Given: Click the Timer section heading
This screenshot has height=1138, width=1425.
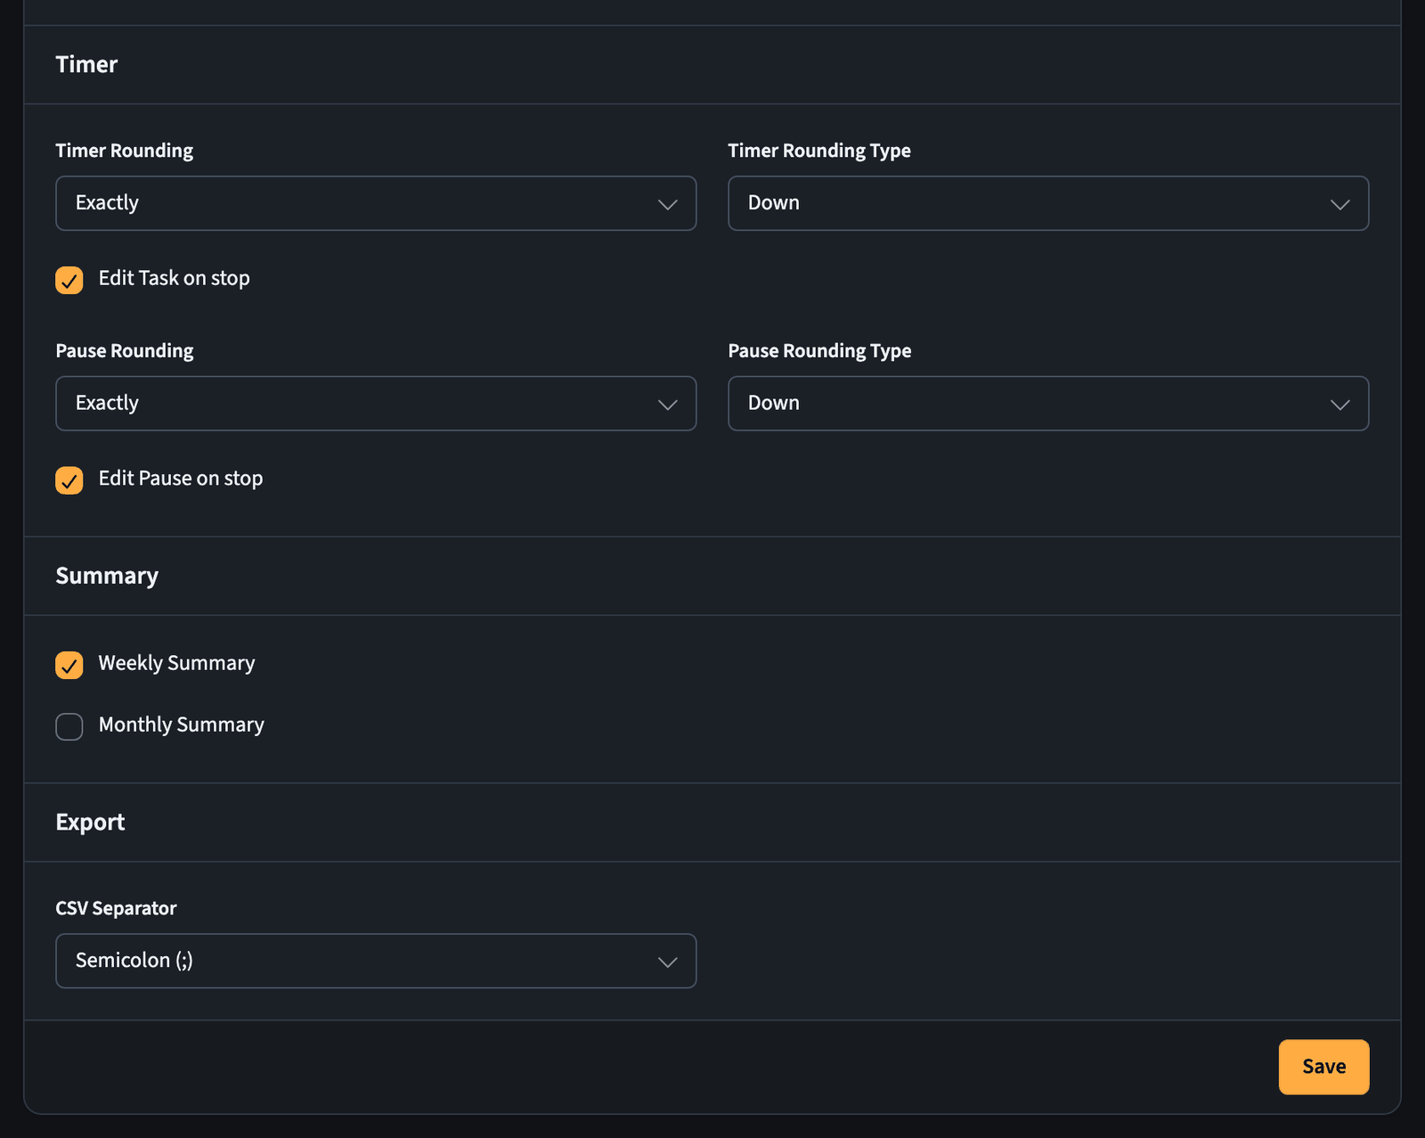Looking at the screenshot, I should [86, 64].
